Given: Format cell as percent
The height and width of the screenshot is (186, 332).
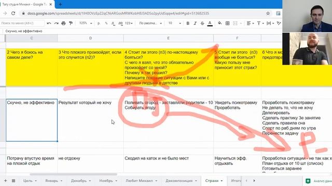Looking at the screenshot, I should pyautogui.click(x=106, y=23).
